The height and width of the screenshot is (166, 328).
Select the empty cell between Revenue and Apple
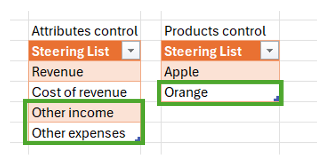coord(151,72)
